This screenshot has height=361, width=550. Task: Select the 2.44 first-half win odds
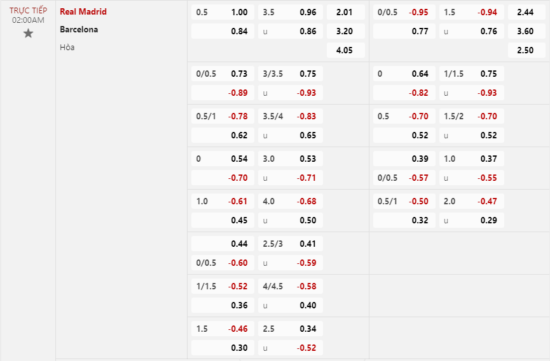pyautogui.click(x=525, y=12)
